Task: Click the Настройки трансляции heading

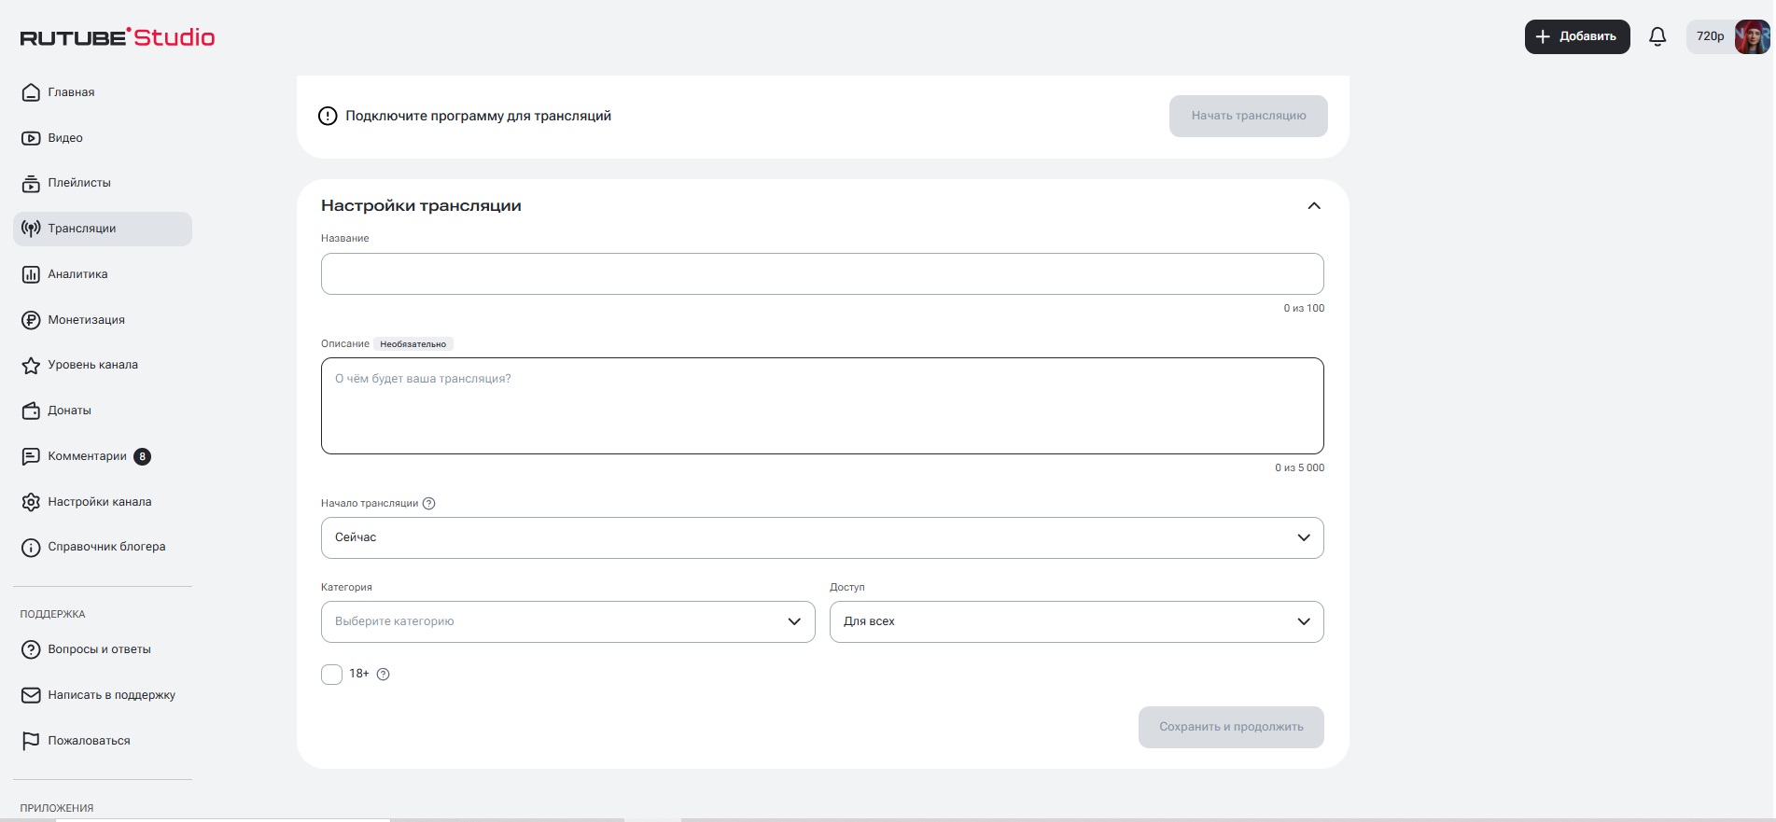Action: tap(421, 206)
